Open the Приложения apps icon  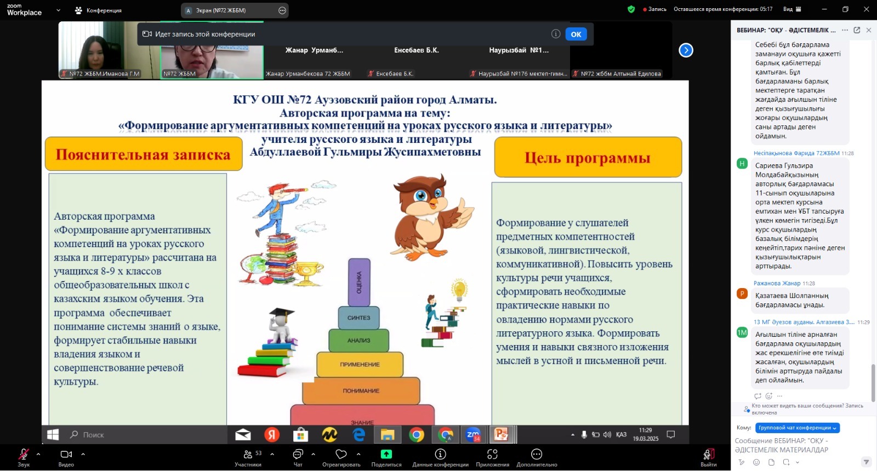(x=492, y=454)
